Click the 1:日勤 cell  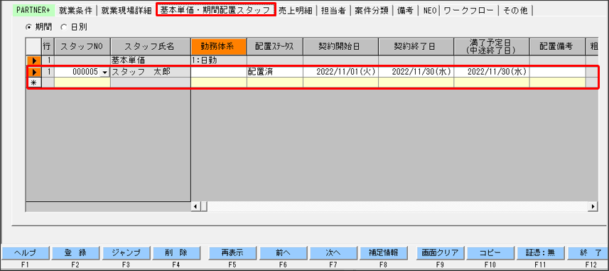click(x=219, y=60)
